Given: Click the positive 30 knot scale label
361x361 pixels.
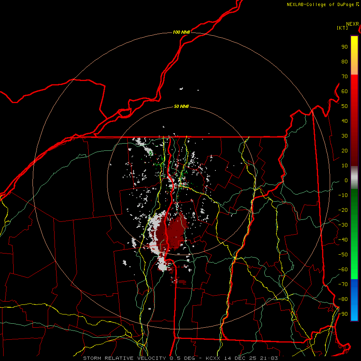Looking at the screenshot, I should click(345, 136).
